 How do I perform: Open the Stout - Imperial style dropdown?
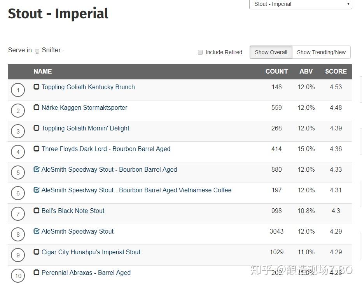300,4
